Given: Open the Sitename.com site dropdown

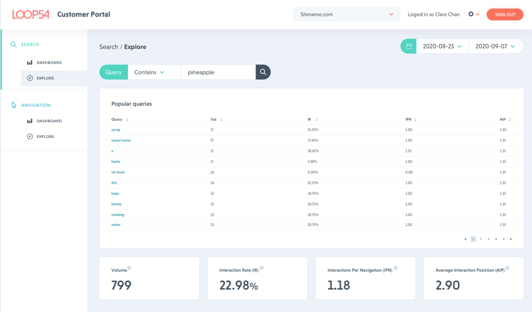Looking at the screenshot, I should [x=346, y=14].
